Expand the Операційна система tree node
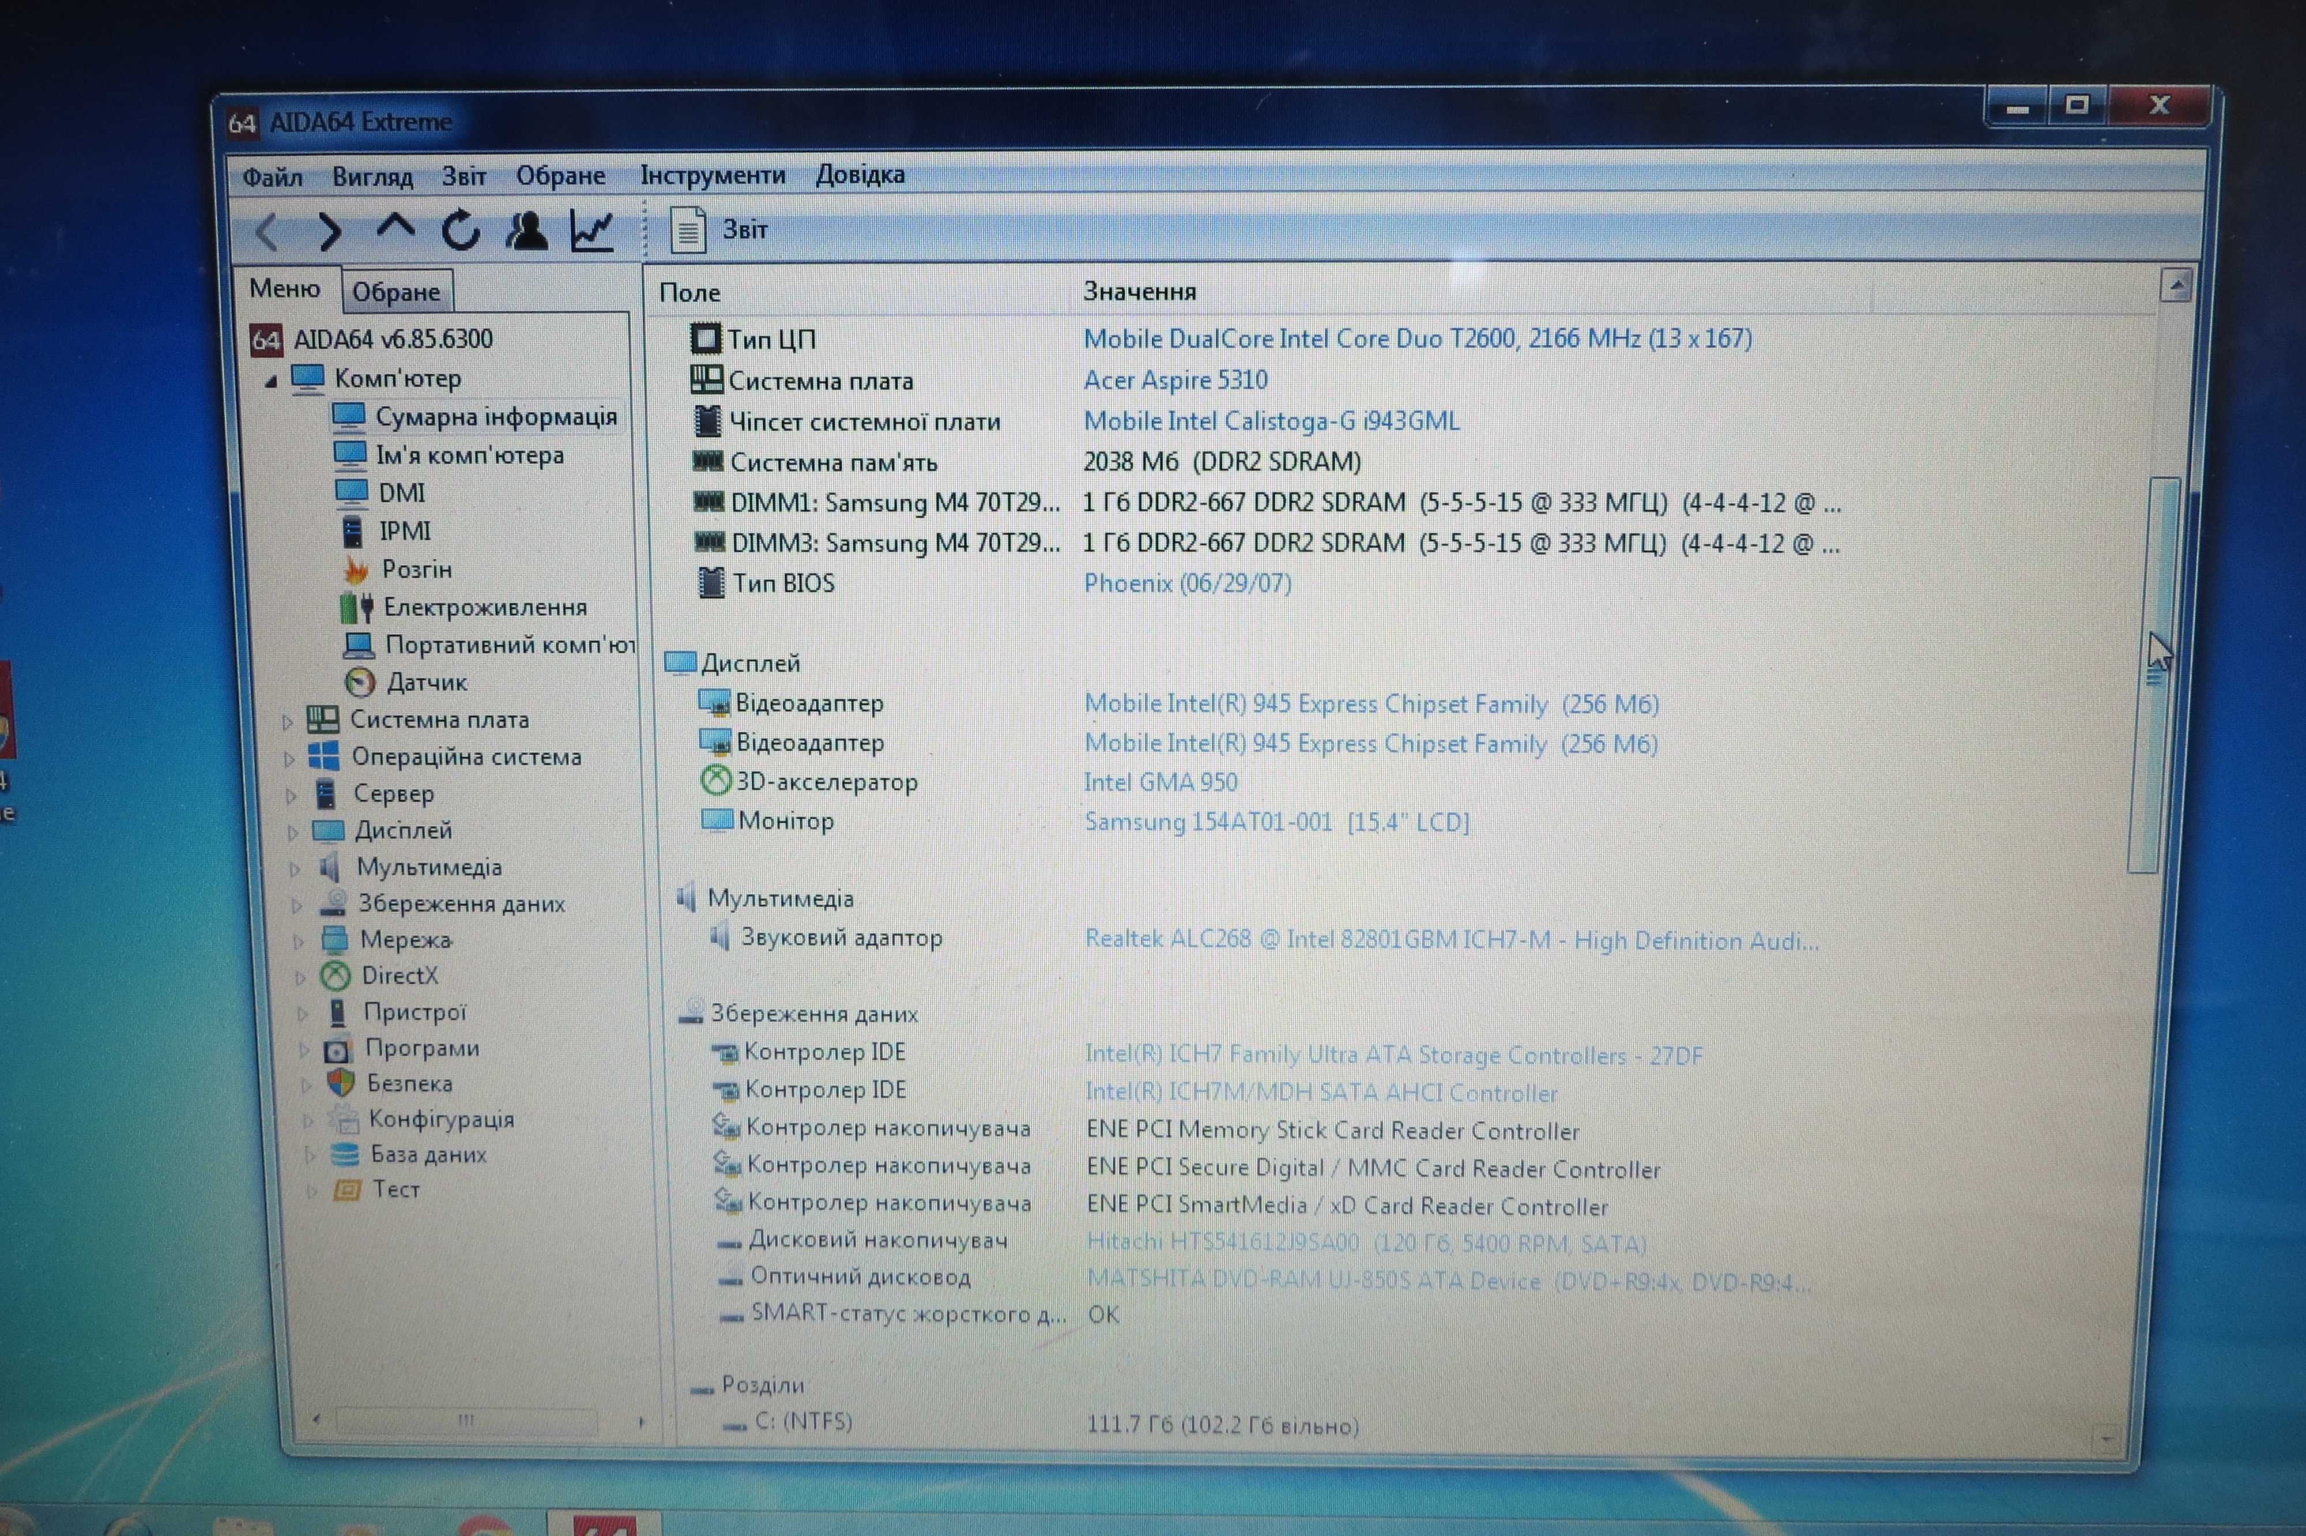This screenshot has height=1536, width=2306. point(288,759)
